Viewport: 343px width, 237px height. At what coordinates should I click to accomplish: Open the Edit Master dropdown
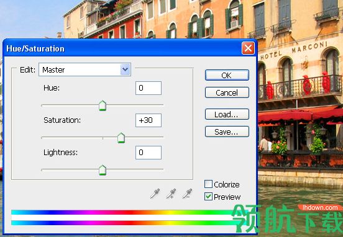(85, 69)
